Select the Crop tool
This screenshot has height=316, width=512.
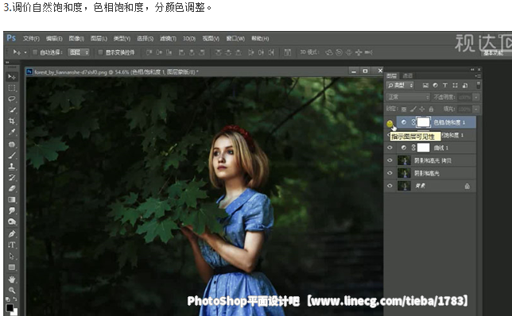point(12,121)
